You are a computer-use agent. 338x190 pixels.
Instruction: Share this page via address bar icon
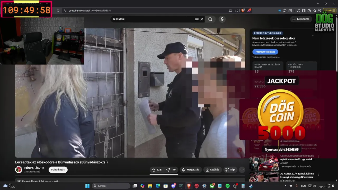pyautogui.click(x=236, y=11)
